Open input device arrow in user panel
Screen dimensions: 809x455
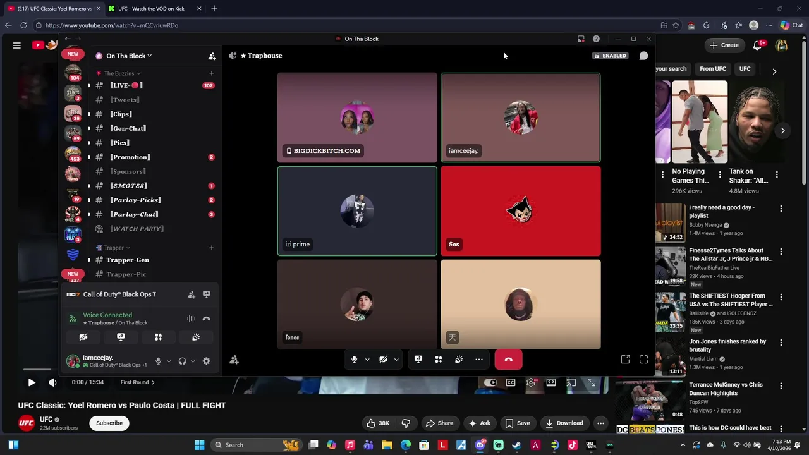169,361
